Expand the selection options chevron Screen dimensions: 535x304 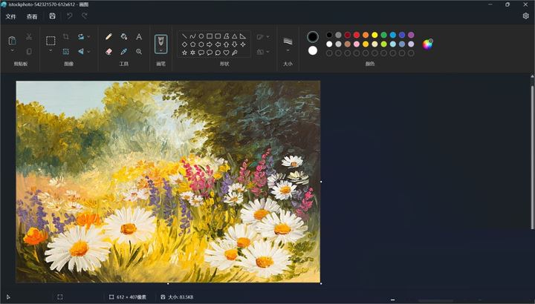click(51, 50)
